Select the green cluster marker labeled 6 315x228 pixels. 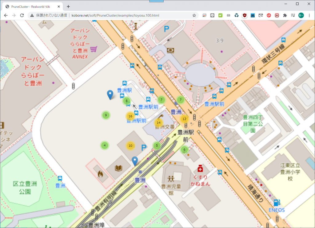(184, 150)
